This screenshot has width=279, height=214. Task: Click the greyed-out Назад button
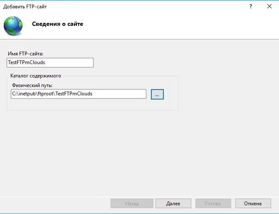pos(132,204)
